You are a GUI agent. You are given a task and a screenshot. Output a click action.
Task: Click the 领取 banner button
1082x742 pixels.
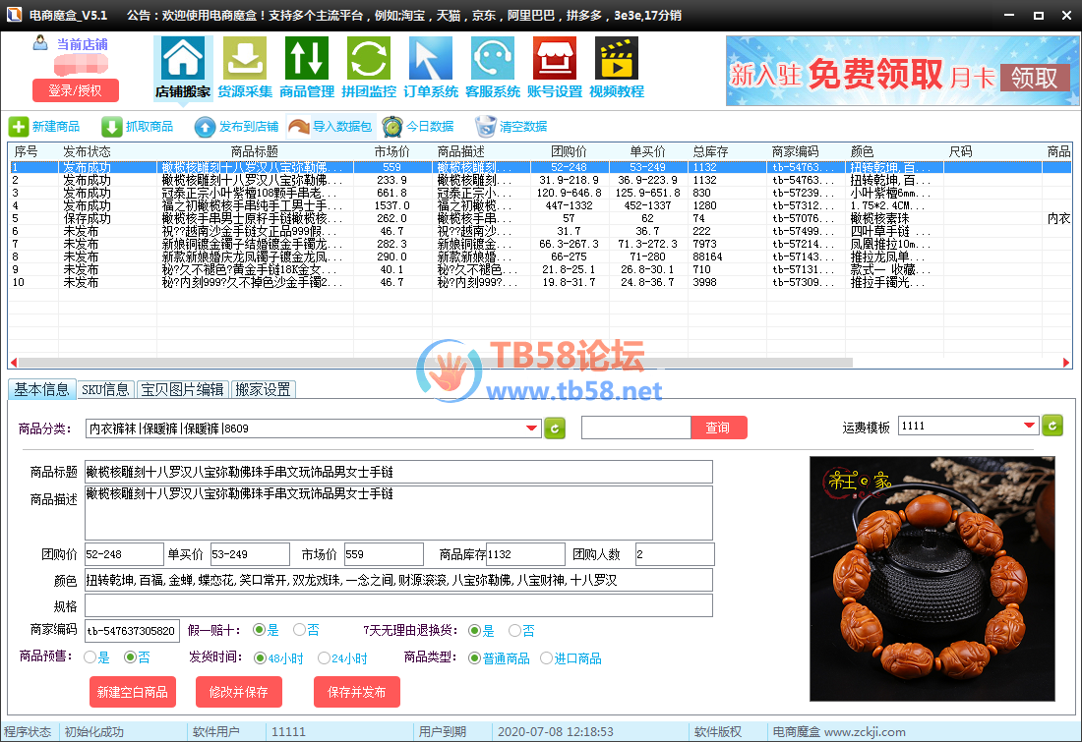1035,78
